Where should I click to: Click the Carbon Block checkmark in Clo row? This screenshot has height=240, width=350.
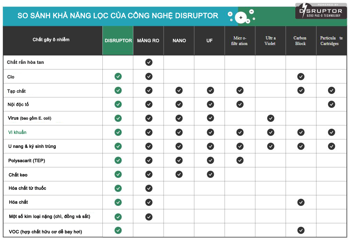coord(301,77)
